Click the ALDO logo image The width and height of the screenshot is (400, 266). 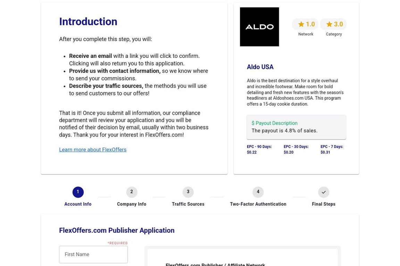(x=259, y=27)
